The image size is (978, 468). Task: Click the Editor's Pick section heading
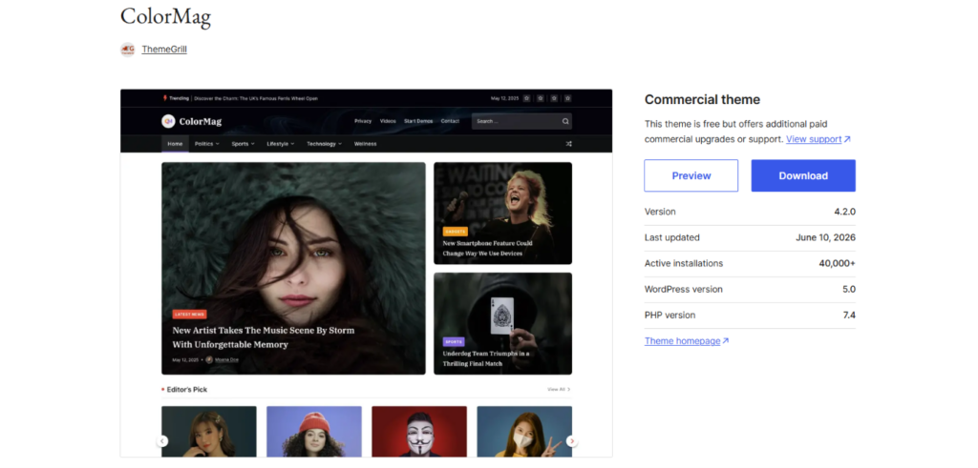pos(186,390)
